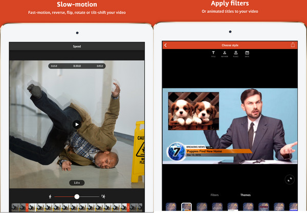Click the channel 7 globe logo
Viewport: 307px width, 213px height.
click(177, 152)
